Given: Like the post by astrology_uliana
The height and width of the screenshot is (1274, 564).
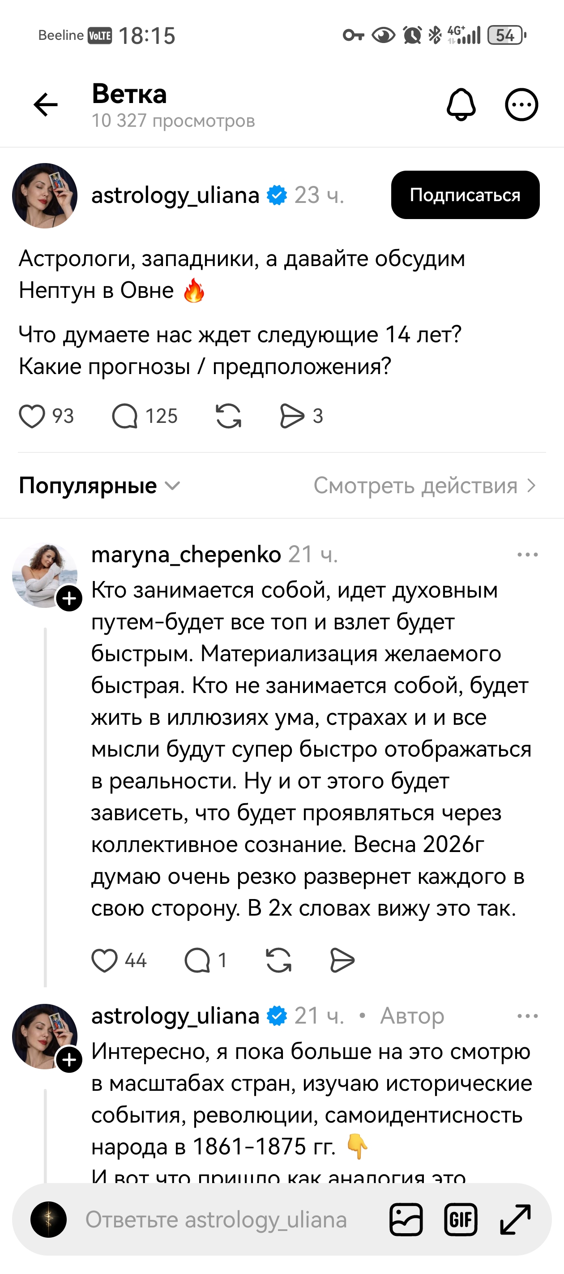Looking at the screenshot, I should (x=33, y=417).
